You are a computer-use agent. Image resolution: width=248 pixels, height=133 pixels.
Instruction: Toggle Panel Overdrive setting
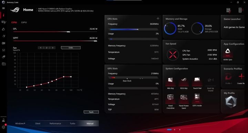click(x=170, y=102)
